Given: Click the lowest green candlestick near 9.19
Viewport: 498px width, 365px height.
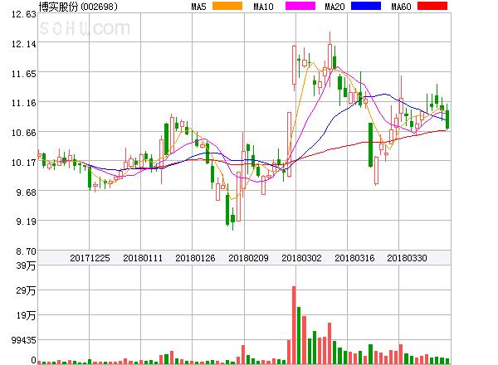Looking at the screenshot, I should pyautogui.click(x=232, y=219).
